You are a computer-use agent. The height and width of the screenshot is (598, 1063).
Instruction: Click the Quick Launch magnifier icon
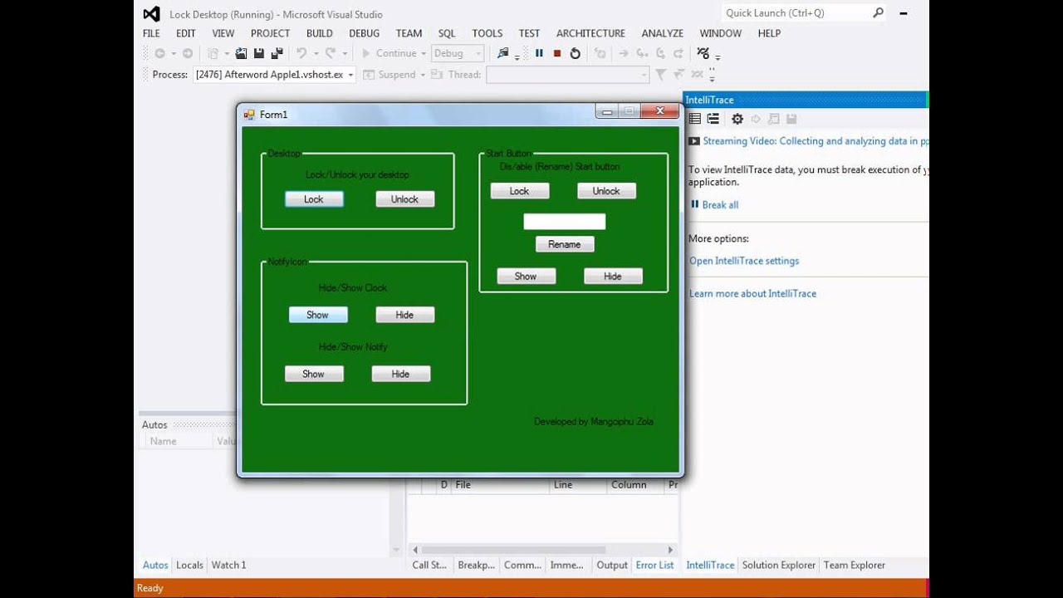click(878, 12)
